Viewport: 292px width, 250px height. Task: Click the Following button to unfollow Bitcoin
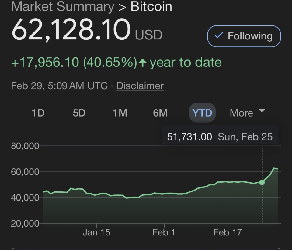point(243,36)
